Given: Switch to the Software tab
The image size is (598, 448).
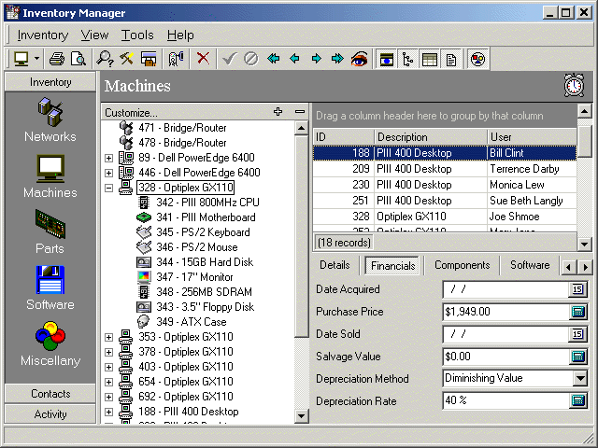Looking at the screenshot, I should (x=530, y=265).
